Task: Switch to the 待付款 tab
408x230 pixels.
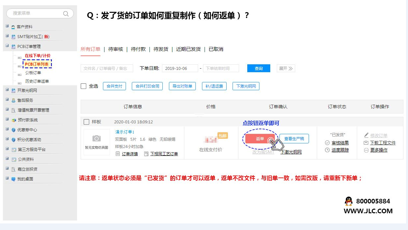Action: 138,49
